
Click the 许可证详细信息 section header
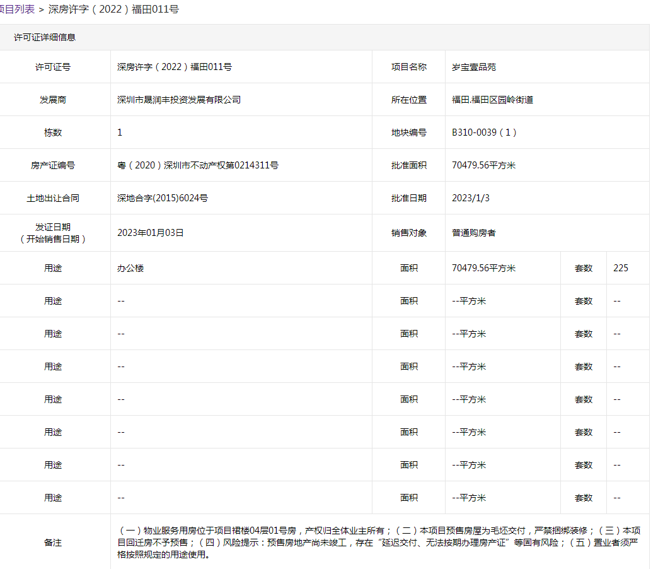point(45,37)
